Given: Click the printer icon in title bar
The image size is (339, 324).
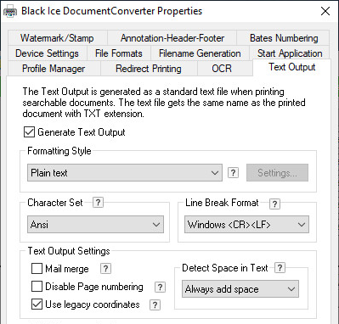Looking at the screenshot, I should 10,12.
